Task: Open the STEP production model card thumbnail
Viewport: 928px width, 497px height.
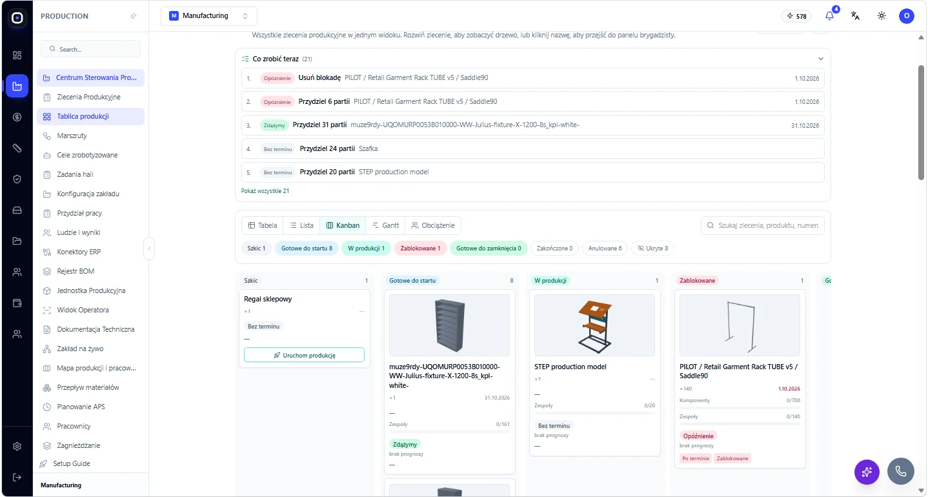Action: [x=594, y=325]
